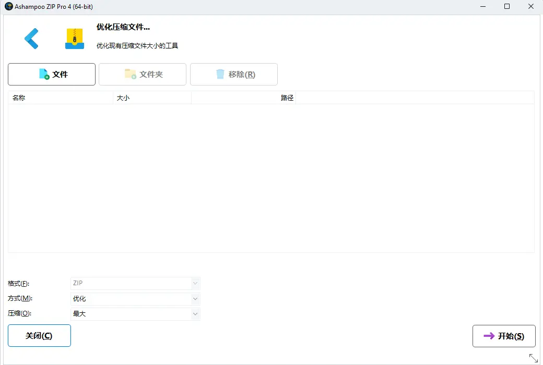Add a file with the 文件 button
Screen dimensions: 543x365
[x=52, y=75]
